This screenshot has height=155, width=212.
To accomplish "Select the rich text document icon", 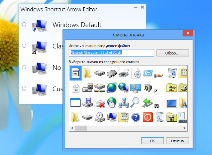I will pyautogui.click(x=75, y=88).
